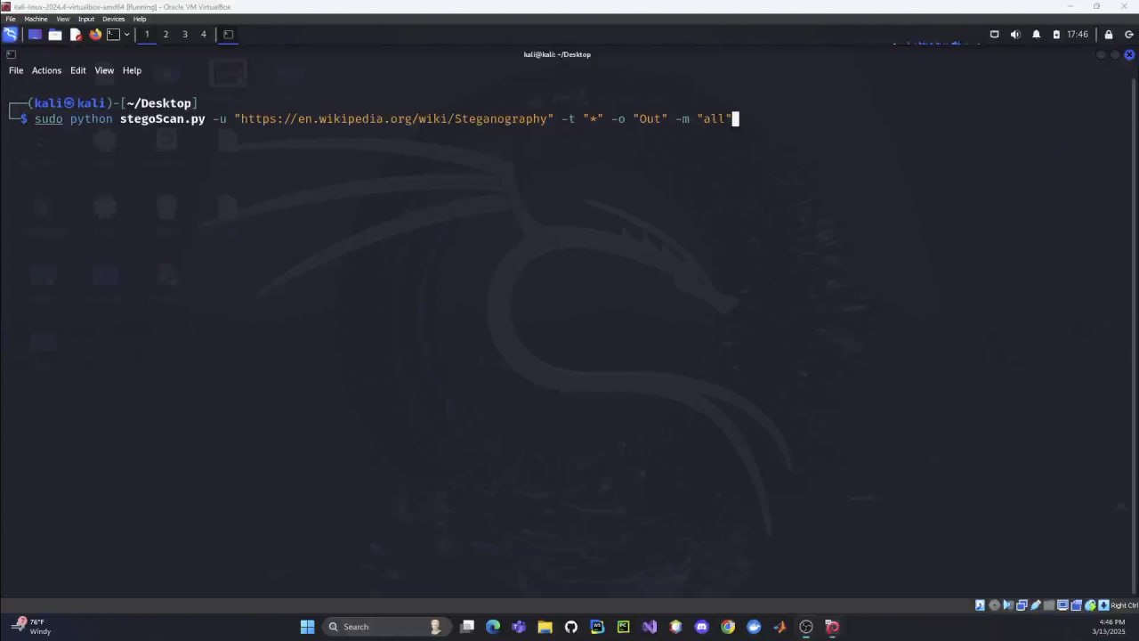Open the VirtualBox Devices menu
This screenshot has height=641, width=1139.
click(113, 19)
